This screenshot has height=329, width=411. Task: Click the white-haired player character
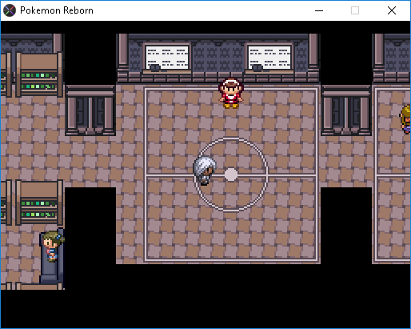[x=205, y=171]
